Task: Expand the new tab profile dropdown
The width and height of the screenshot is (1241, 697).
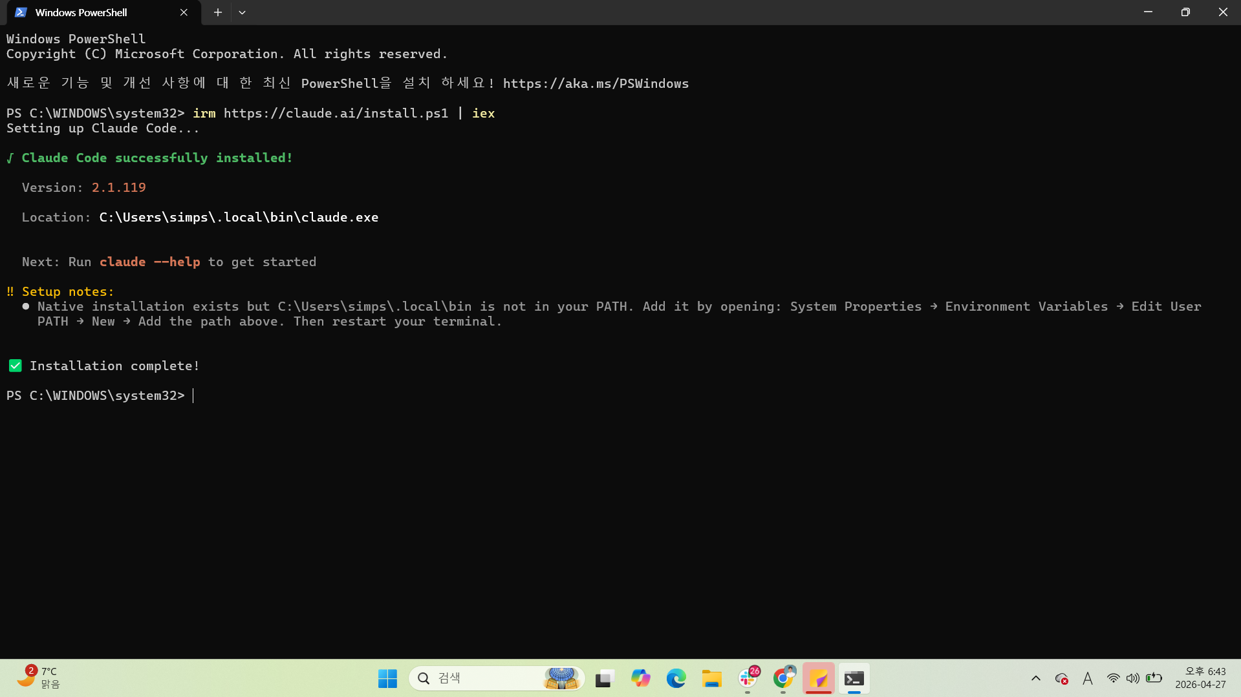Action: pos(242,12)
